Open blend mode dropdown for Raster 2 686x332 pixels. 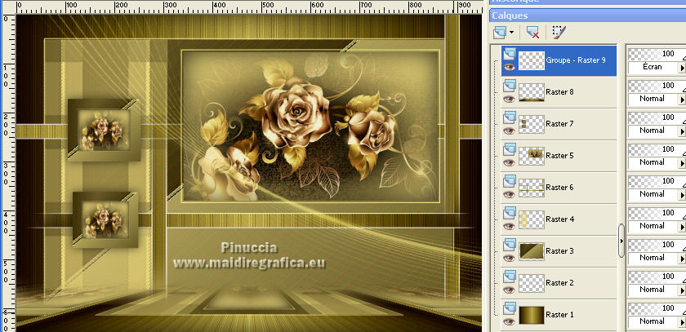click(657, 290)
